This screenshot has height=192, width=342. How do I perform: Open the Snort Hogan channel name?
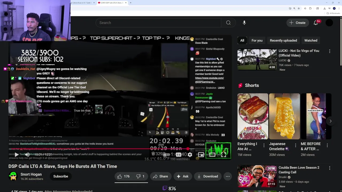(x=31, y=174)
